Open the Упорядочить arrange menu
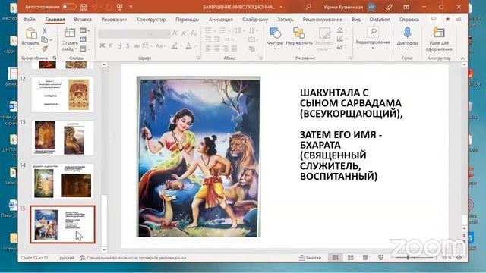The height and width of the screenshot is (273, 486). [x=298, y=38]
